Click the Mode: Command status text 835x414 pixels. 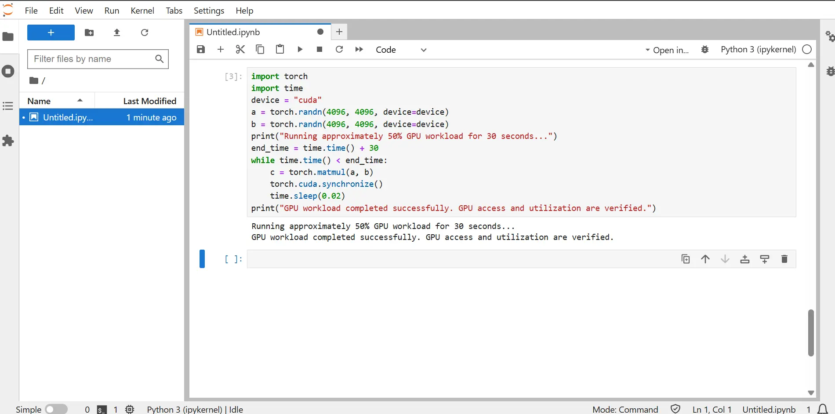pyautogui.click(x=625, y=409)
